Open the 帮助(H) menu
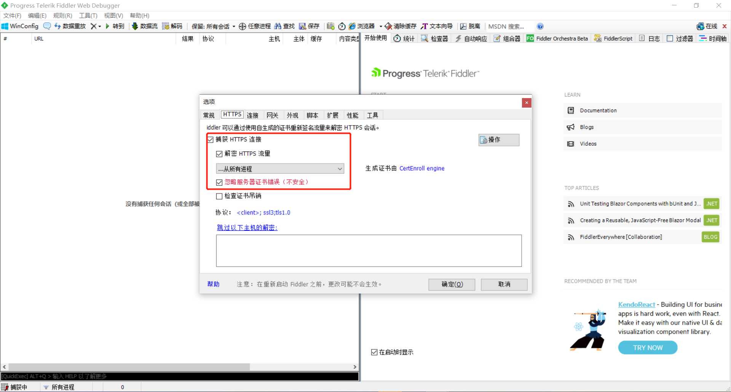Viewport: 731px width, 392px height. [139, 16]
